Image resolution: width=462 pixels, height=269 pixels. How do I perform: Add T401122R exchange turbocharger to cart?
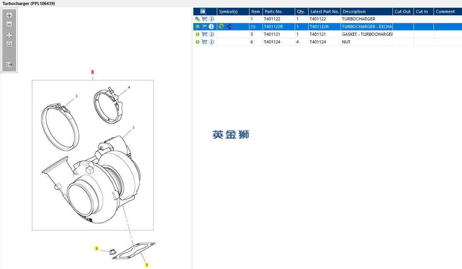204,27
